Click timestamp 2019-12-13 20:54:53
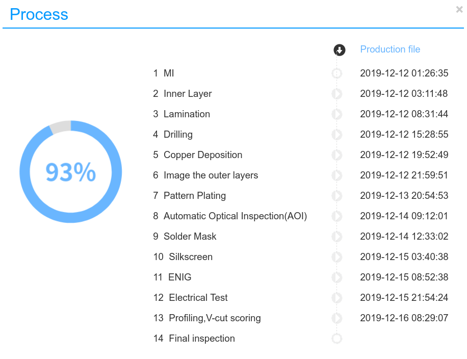 [404, 195]
